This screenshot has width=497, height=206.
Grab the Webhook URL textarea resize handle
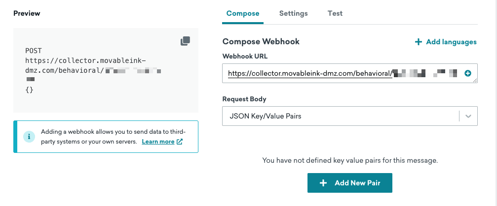[475, 80]
